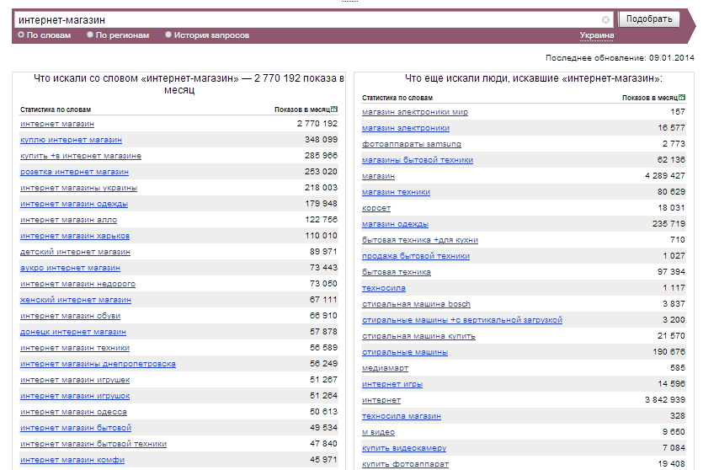Click the count '3 842 939' for интернет
The height and width of the screenshot is (470, 703).
click(x=664, y=400)
